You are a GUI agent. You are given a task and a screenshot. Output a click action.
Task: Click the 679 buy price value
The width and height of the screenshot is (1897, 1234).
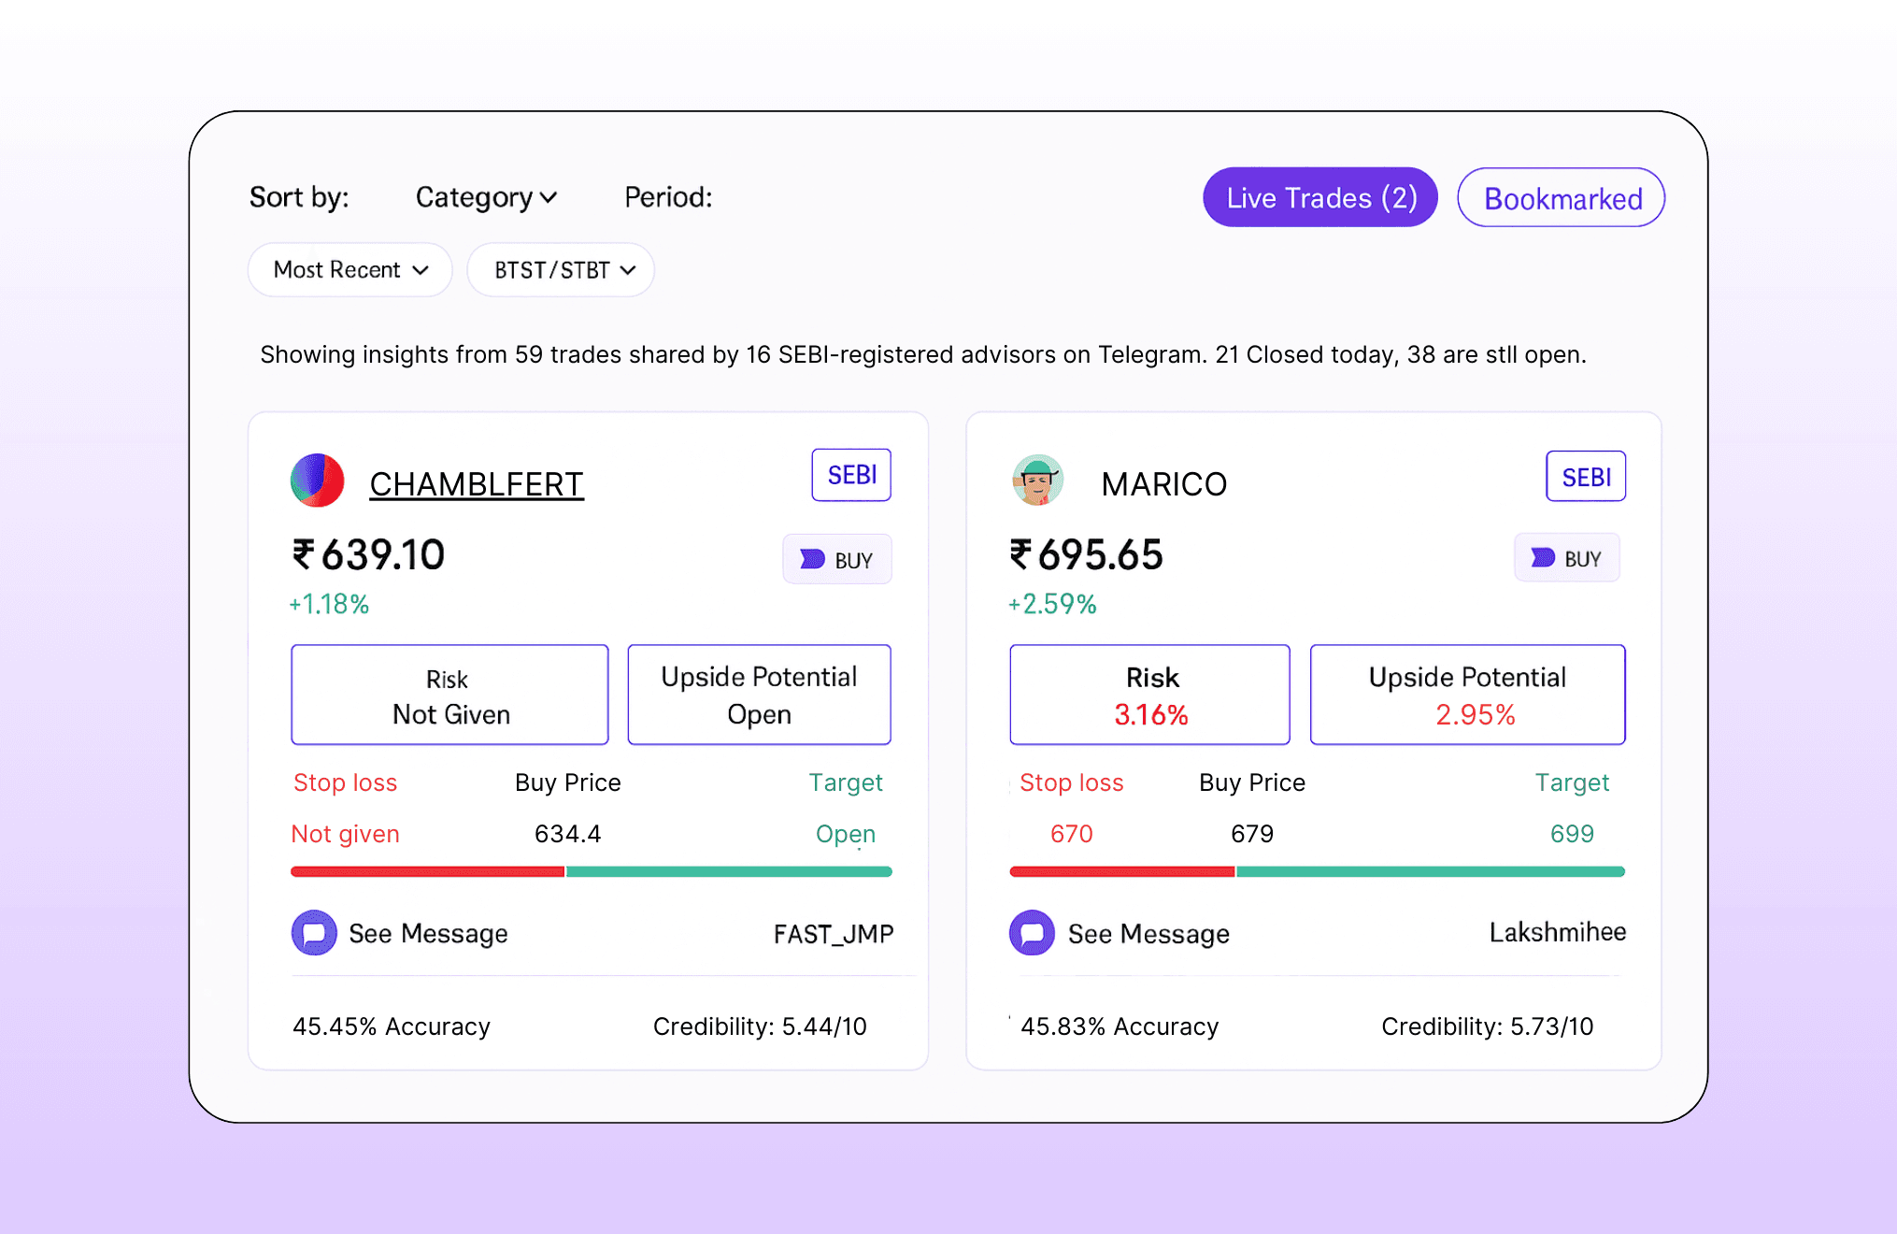pyautogui.click(x=1252, y=833)
